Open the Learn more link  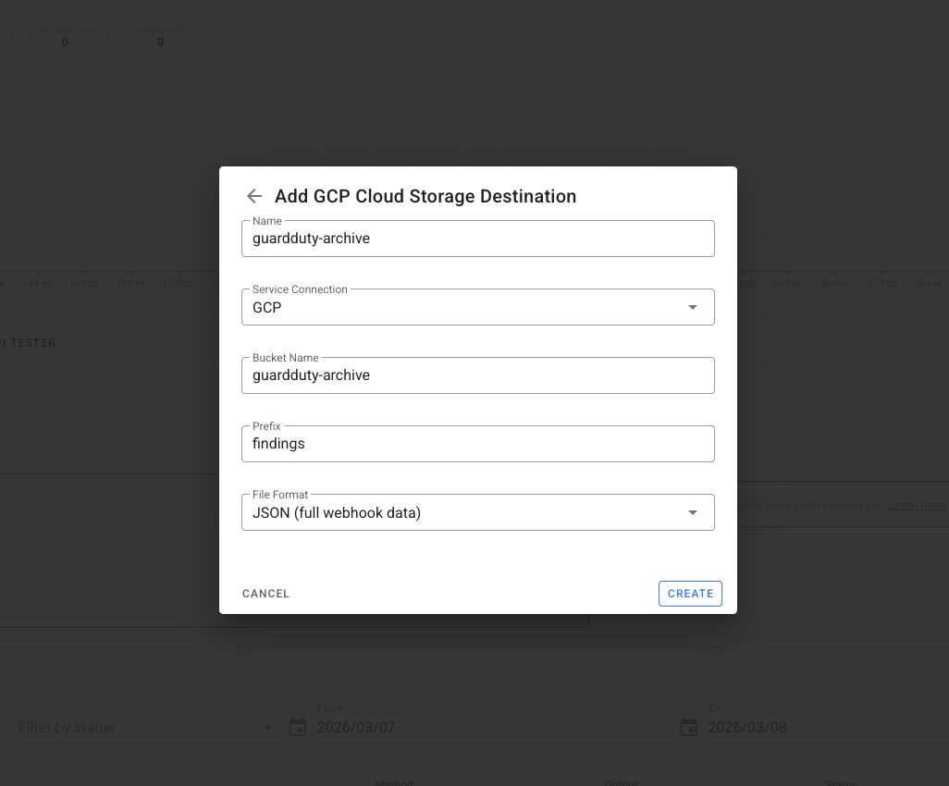(917, 504)
